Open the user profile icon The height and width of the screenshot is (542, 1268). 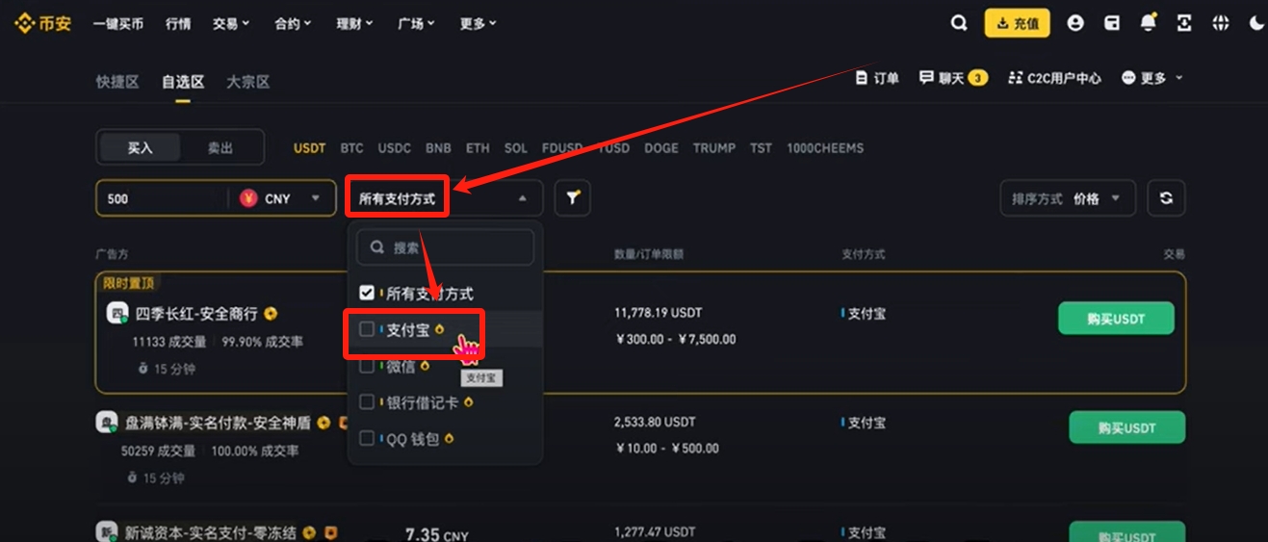(1075, 23)
